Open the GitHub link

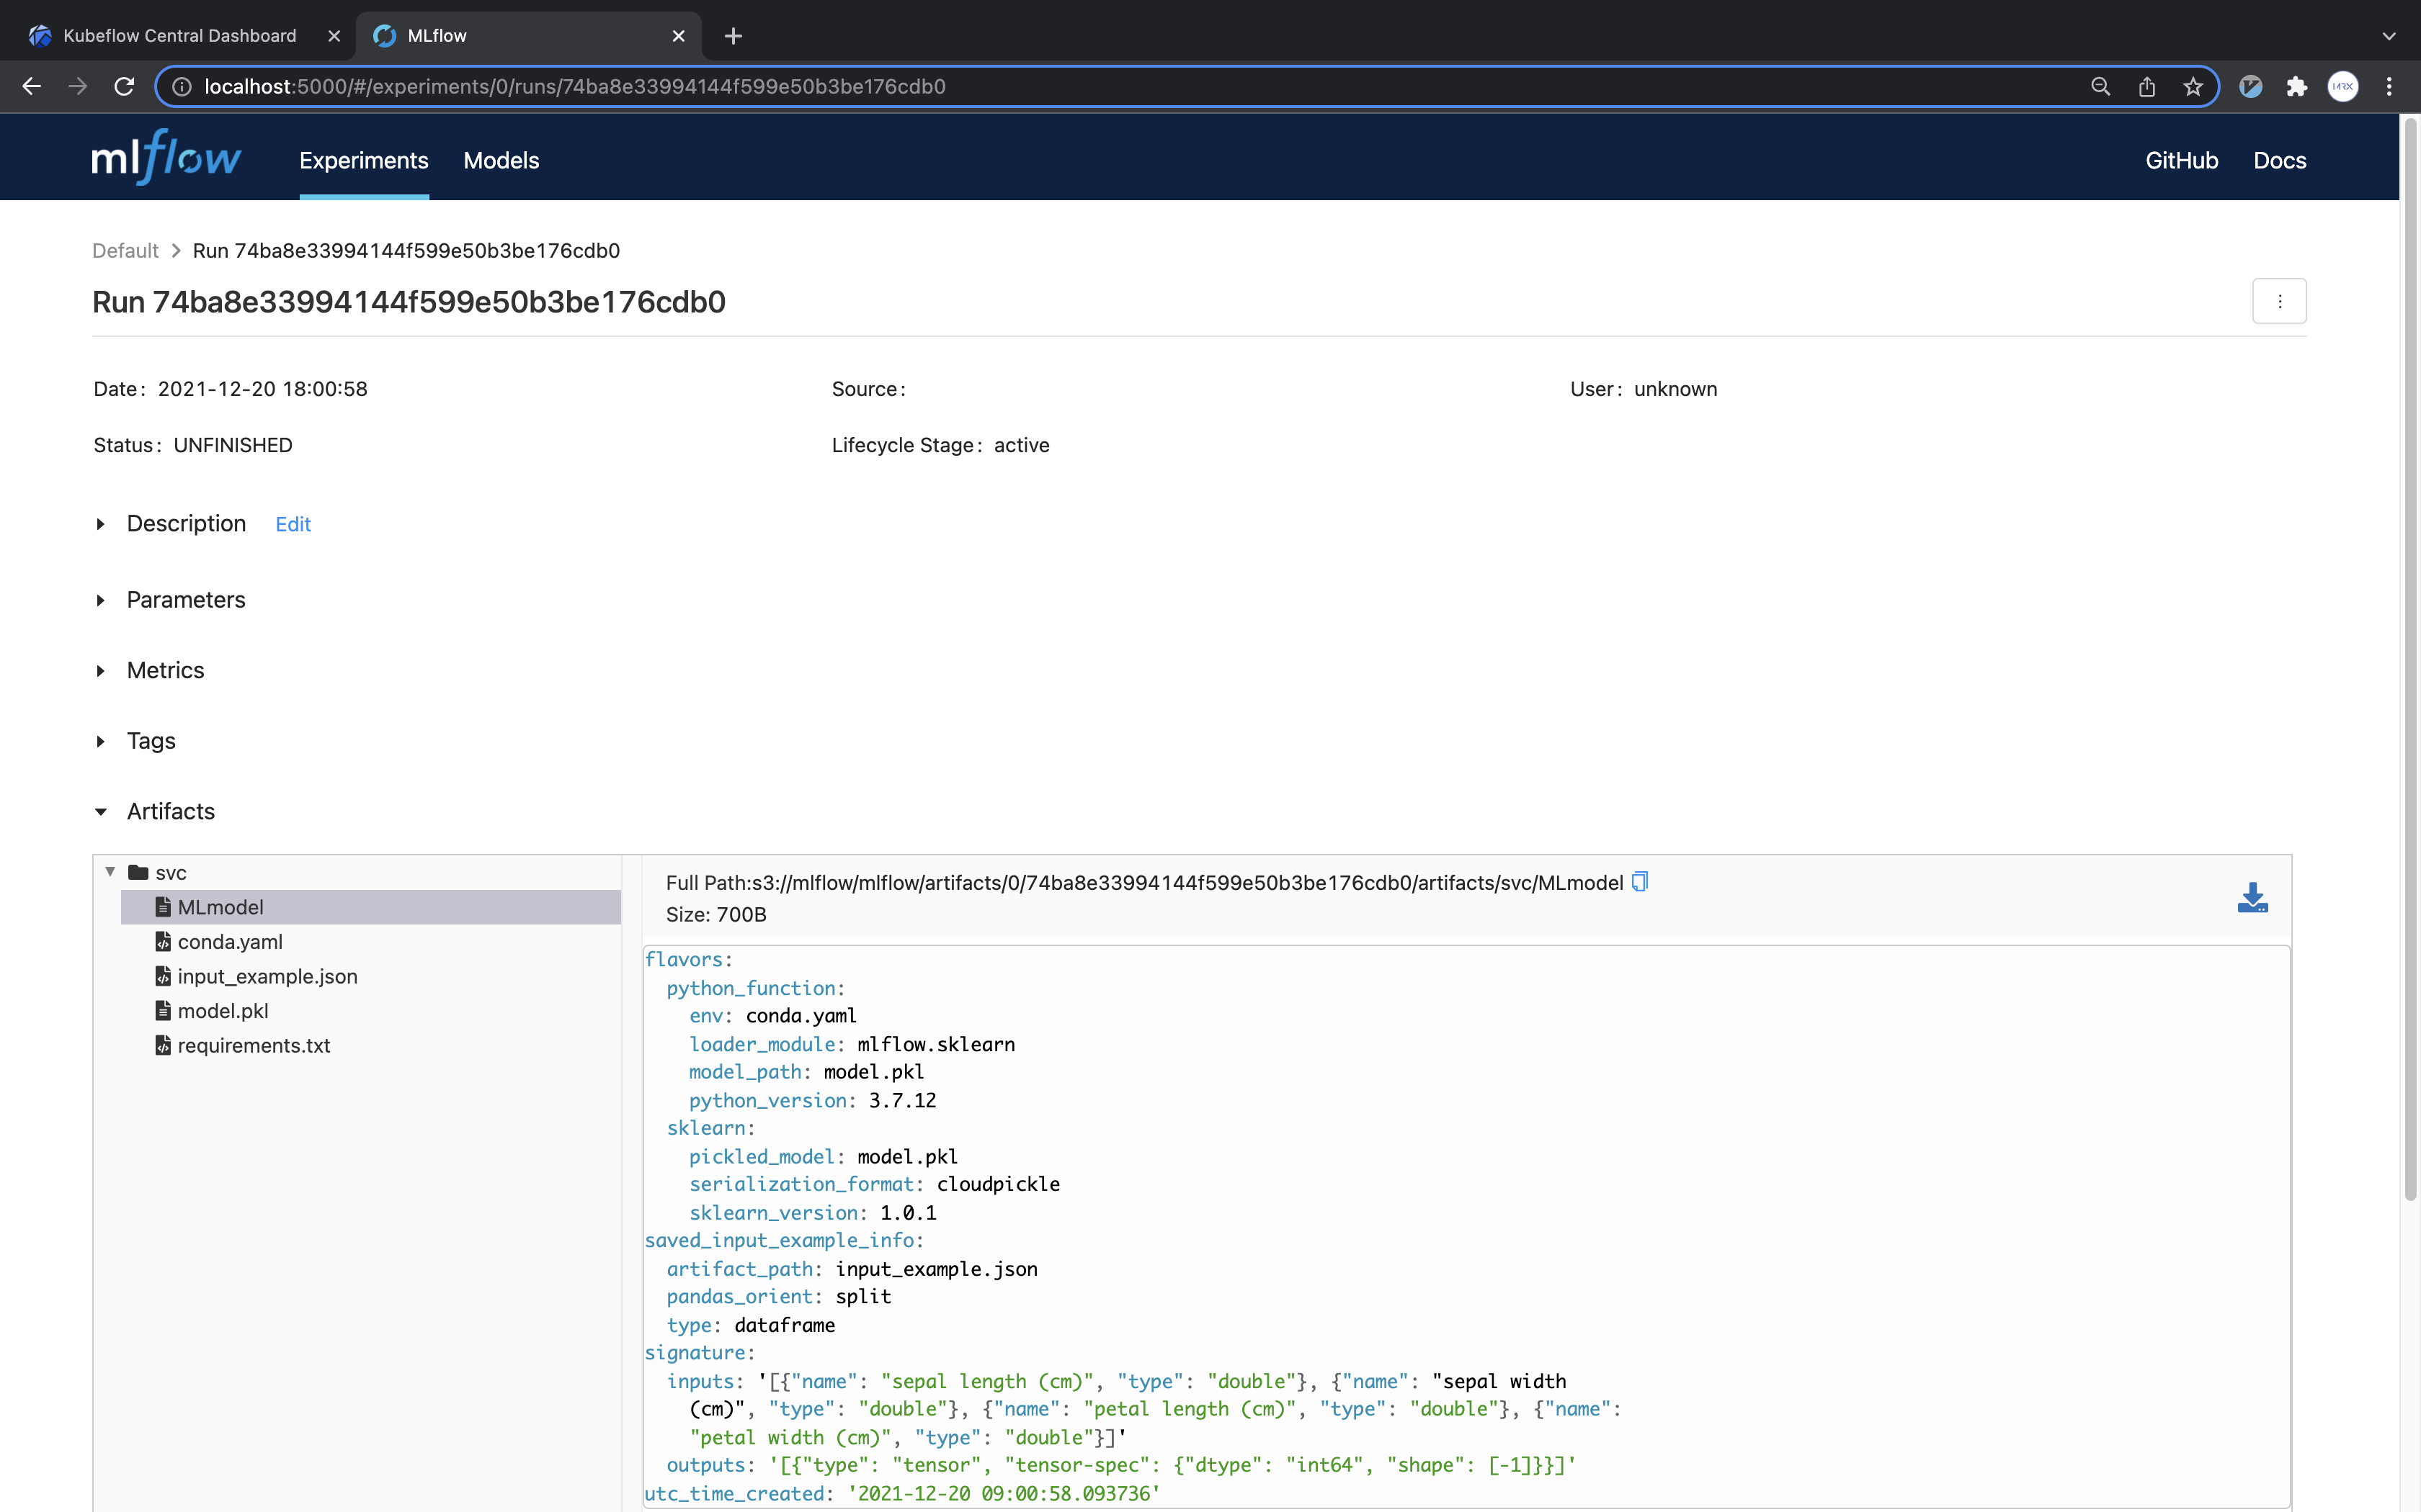click(2182, 160)
